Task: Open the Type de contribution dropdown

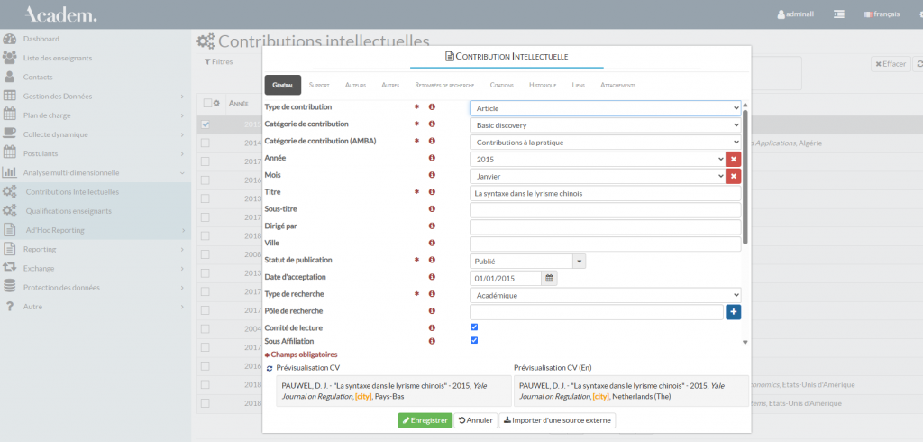Action: 605,108
